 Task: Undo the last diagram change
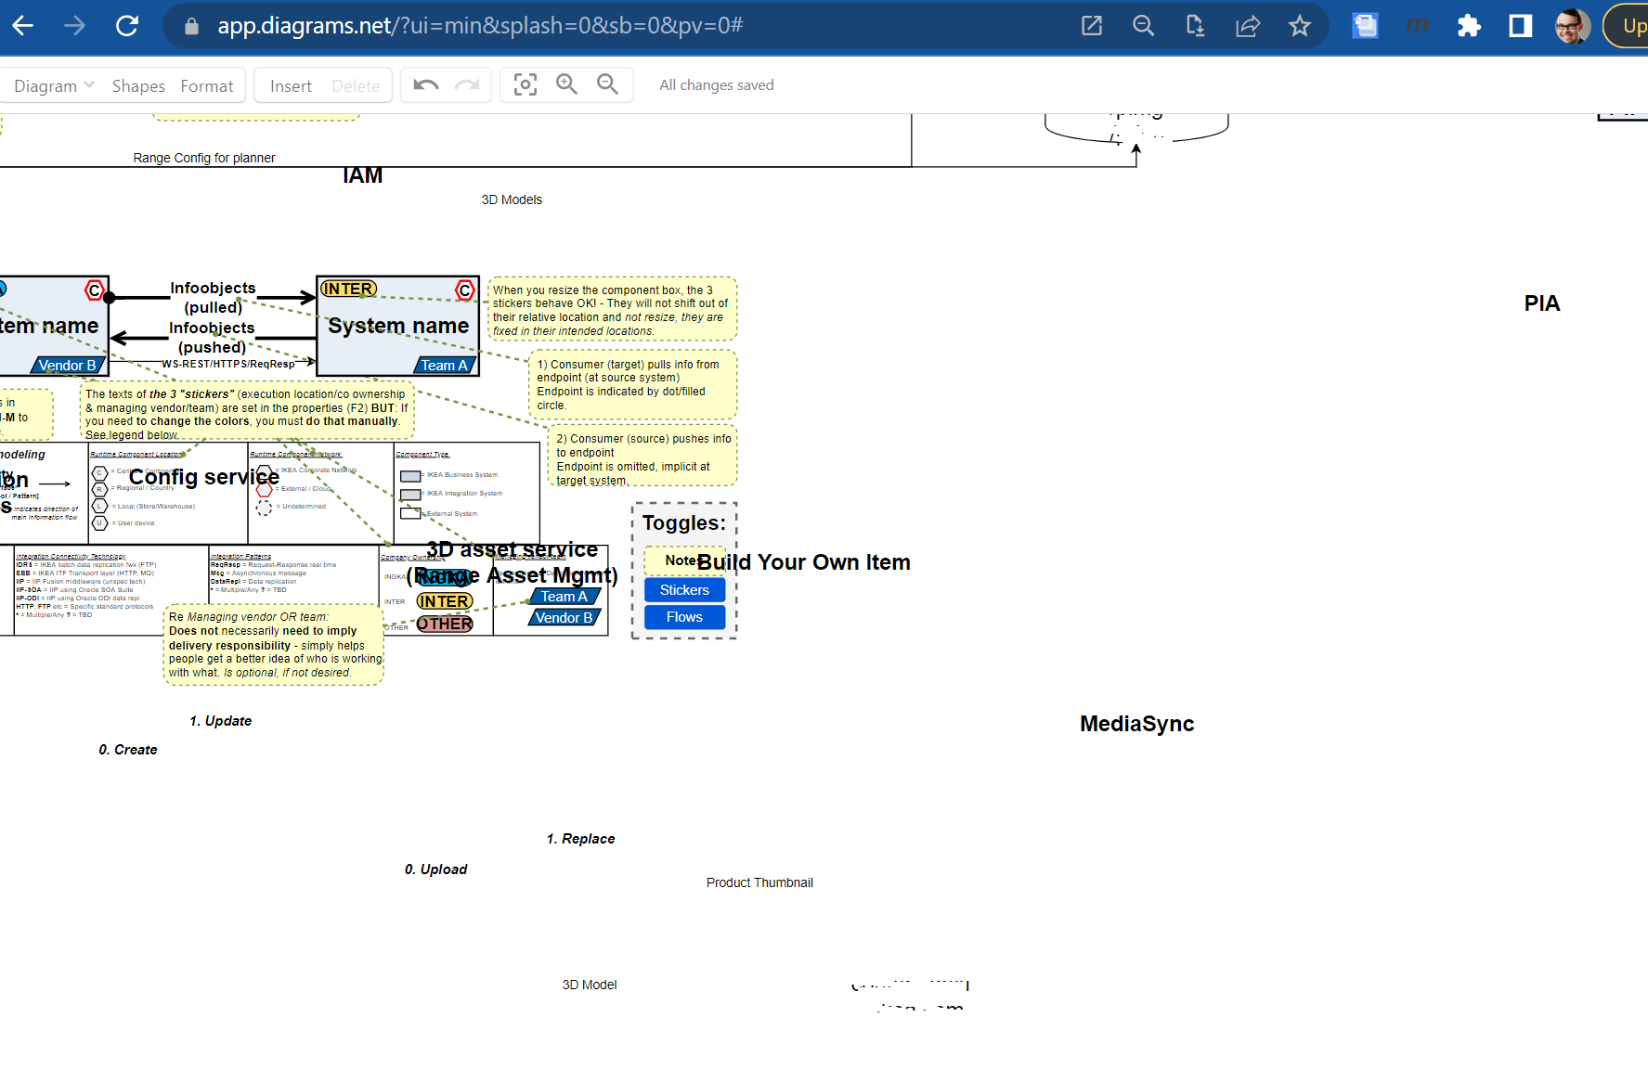click(426, 85)
